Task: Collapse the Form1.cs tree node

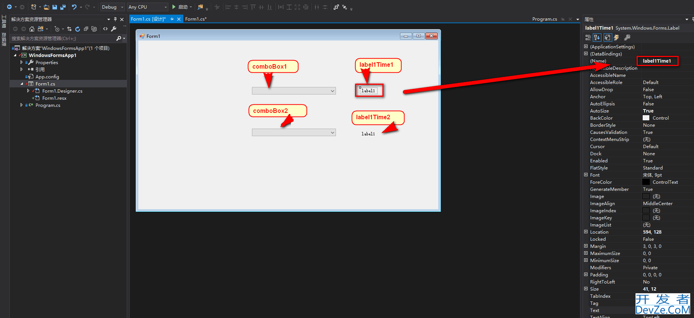Action: point(22,84)
